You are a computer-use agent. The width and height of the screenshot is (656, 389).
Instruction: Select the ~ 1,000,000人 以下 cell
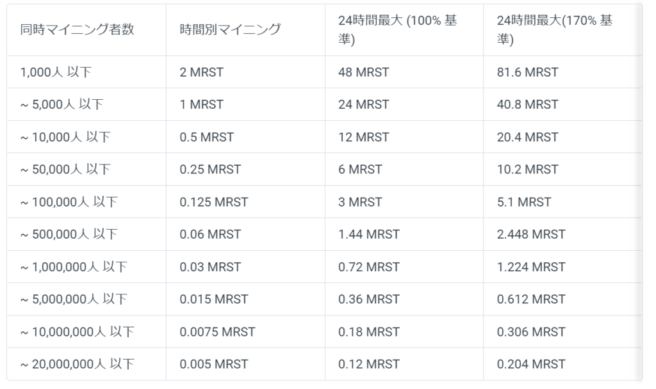pyautogui.click(x=74, y=267)
